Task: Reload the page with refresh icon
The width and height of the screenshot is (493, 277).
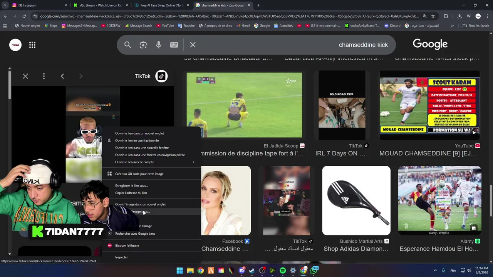Action: (x=24, y=16)
